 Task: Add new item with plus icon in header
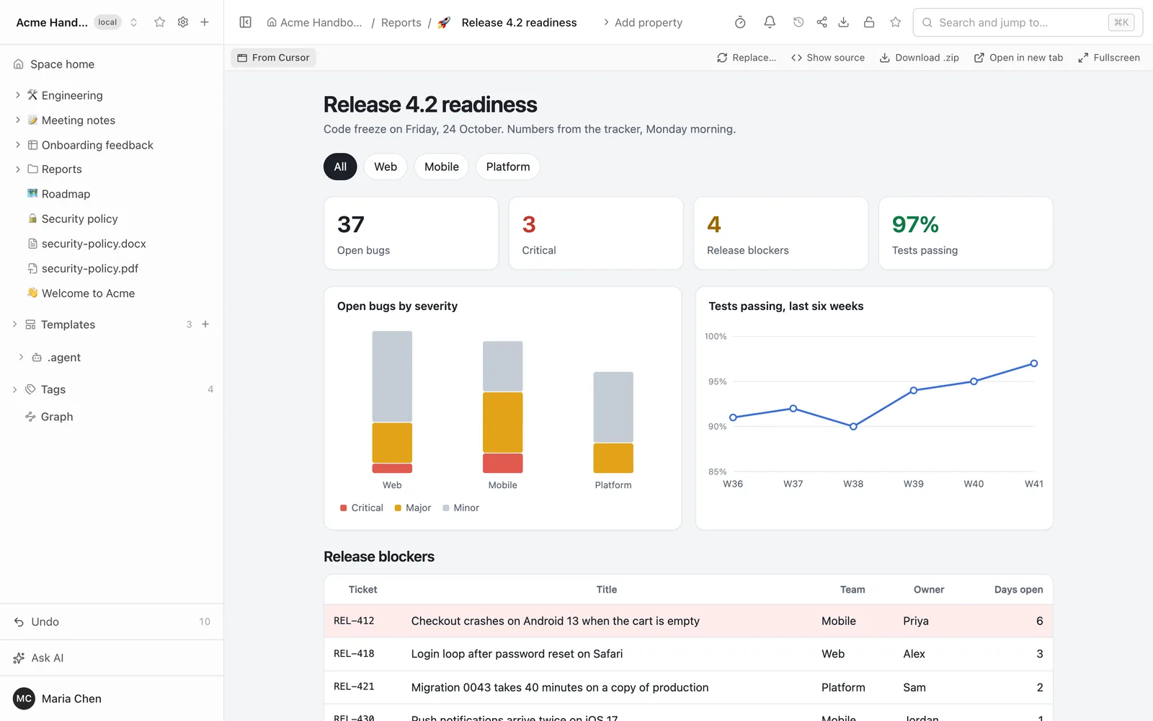pos(205,22)
